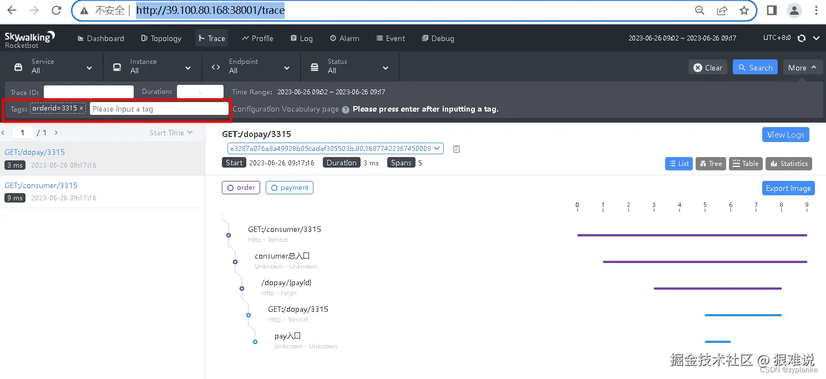The width and height of the screenshot is (826, 379).
Task: Open the GET:/dopay/3315 Tomcat span
Action: pyautogui.click(x=298, y=309)
